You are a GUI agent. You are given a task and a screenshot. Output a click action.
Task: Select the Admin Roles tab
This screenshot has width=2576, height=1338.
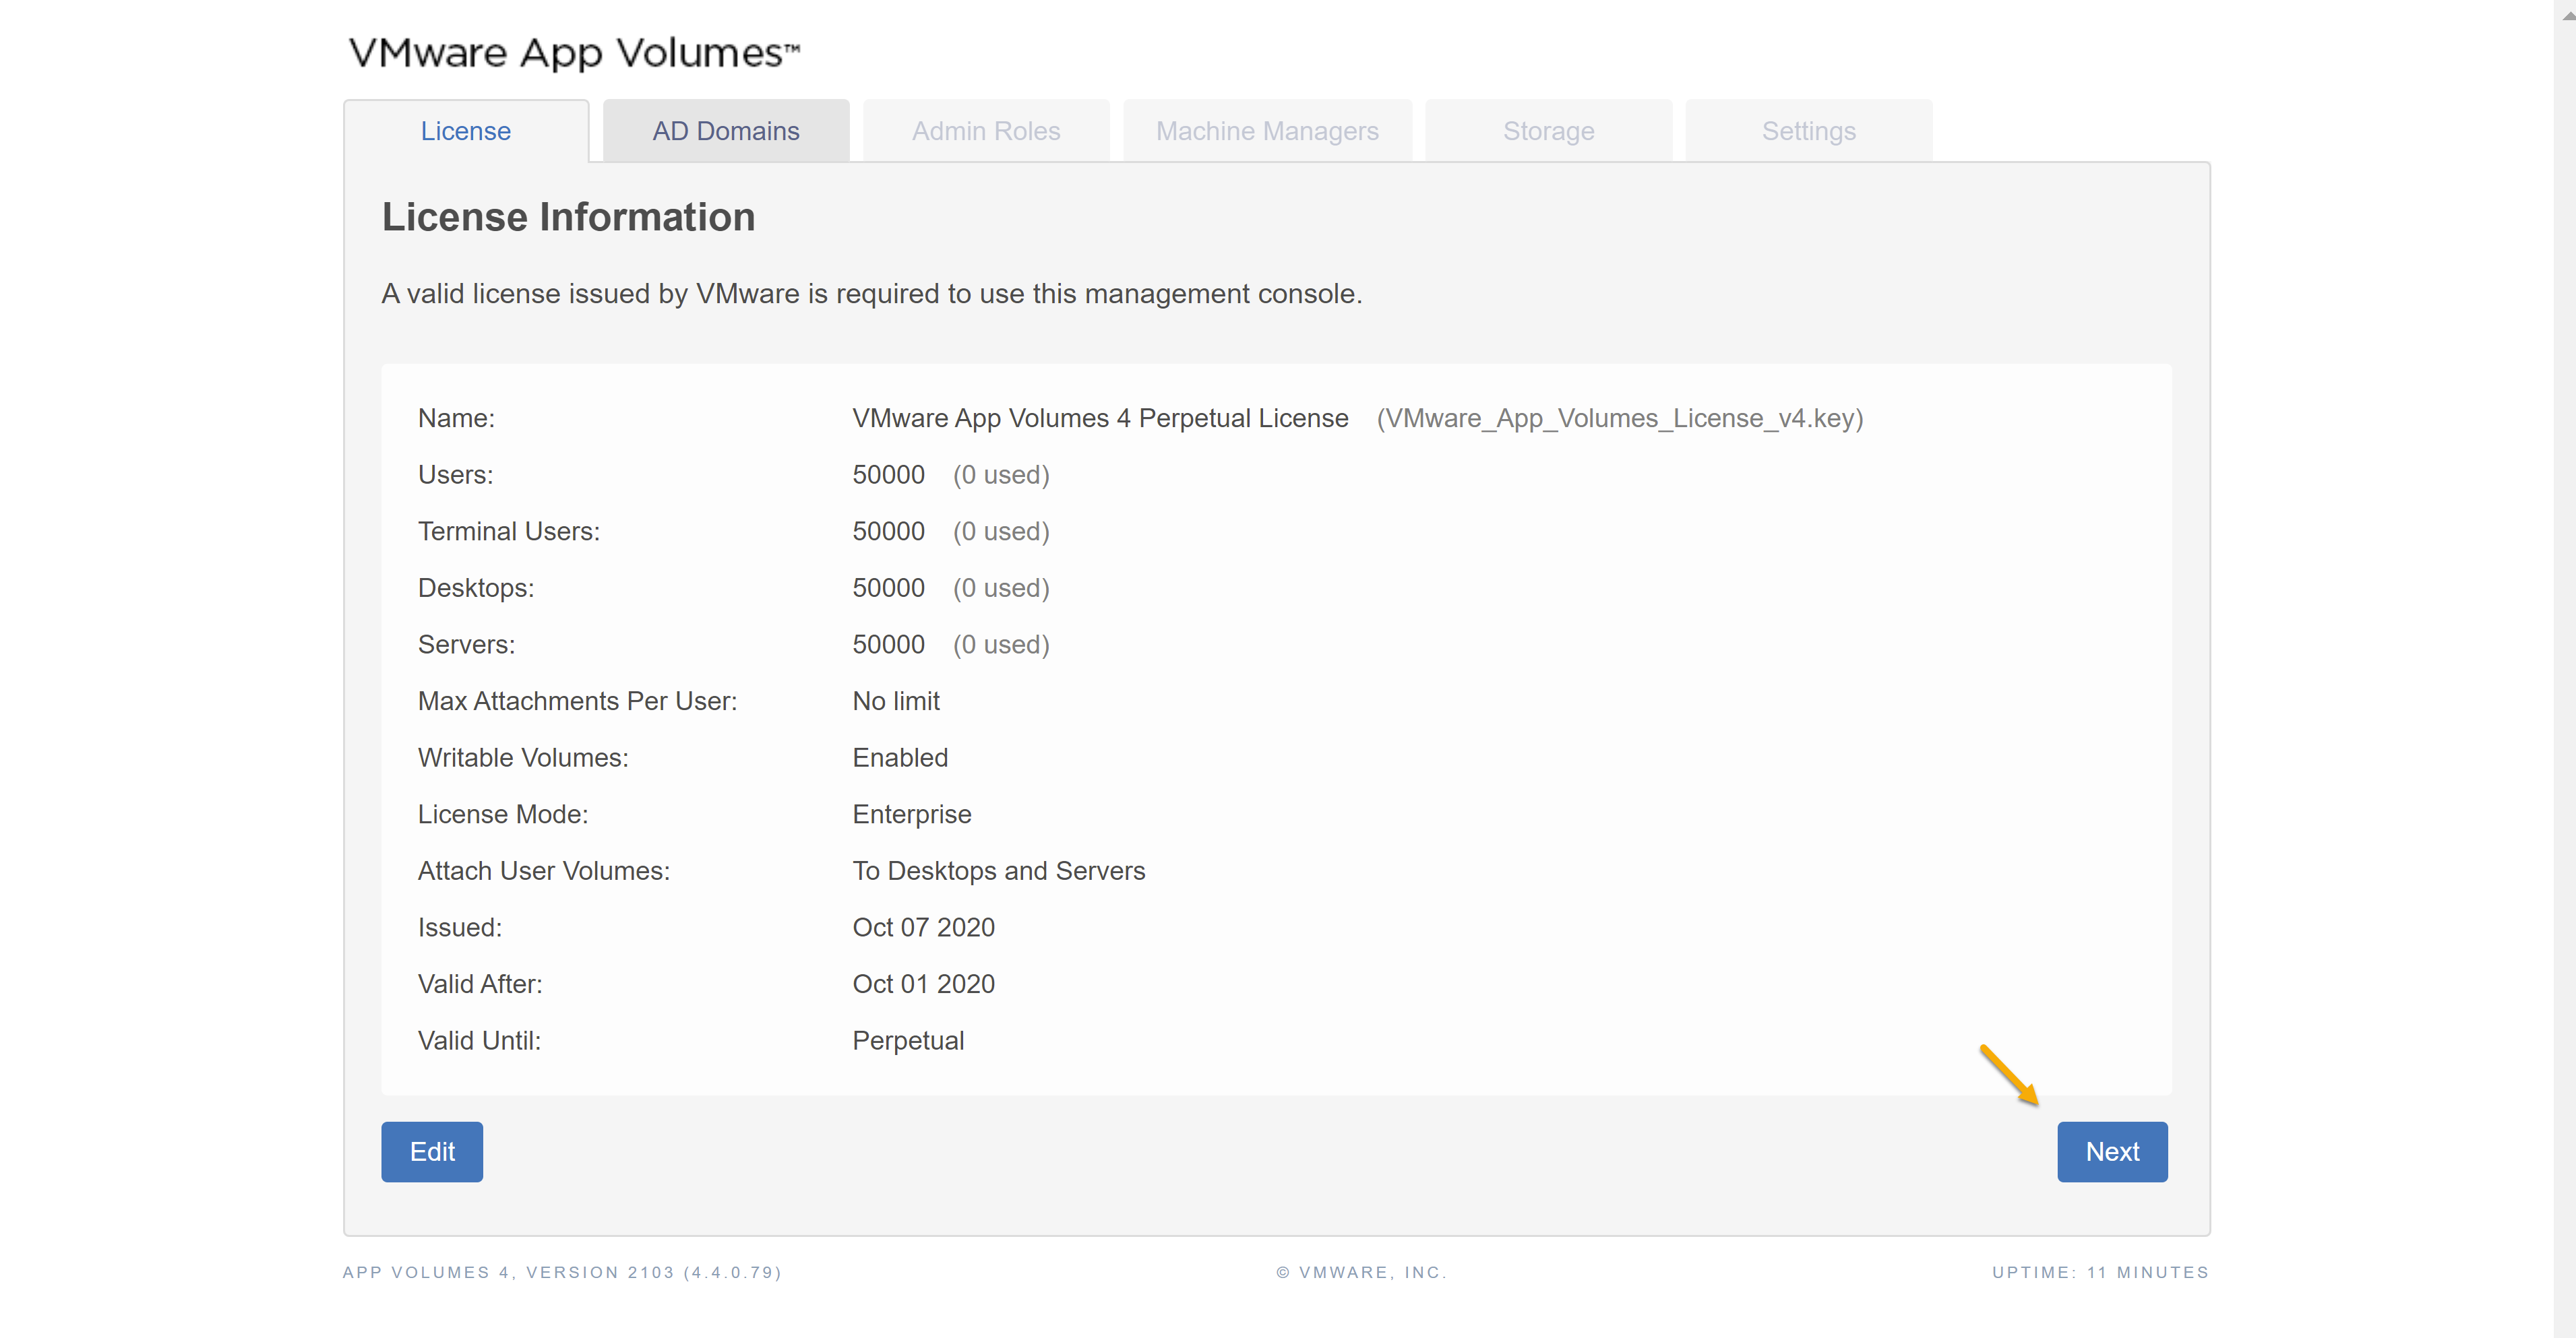[x=986, y=131]
